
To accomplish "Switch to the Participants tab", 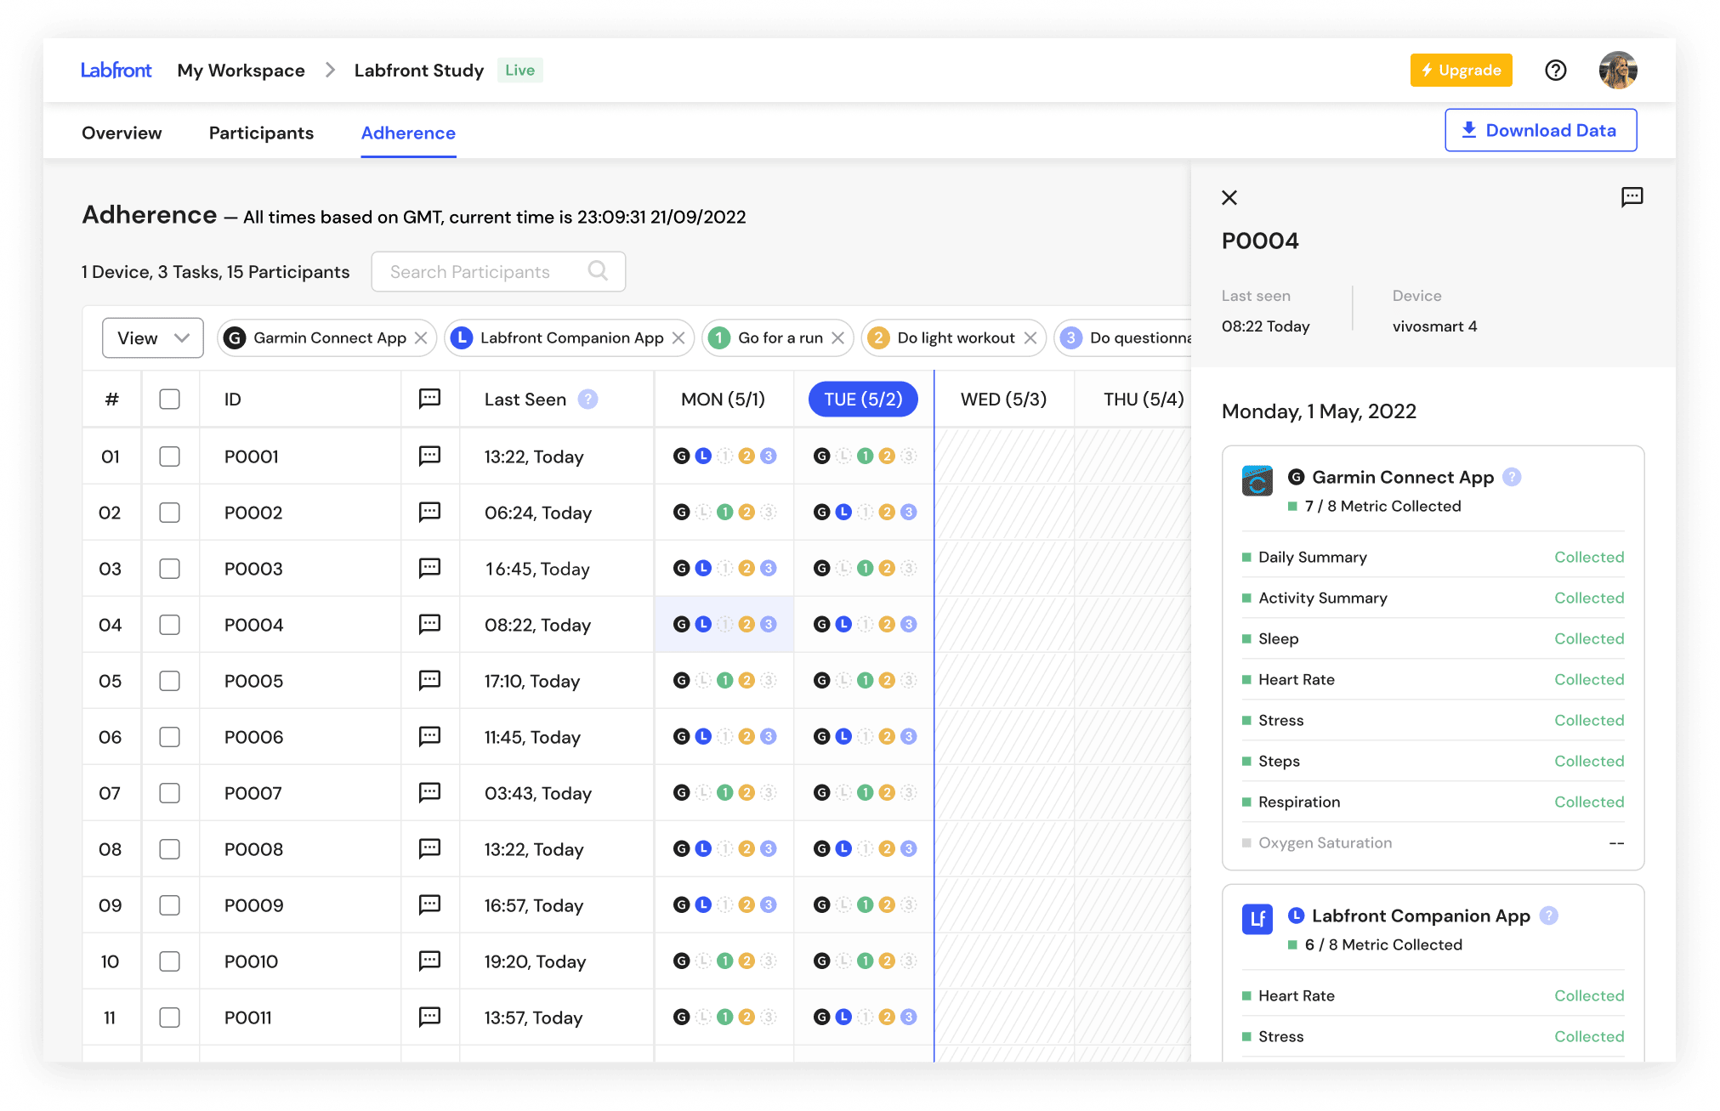I will (x=261, y=133).
